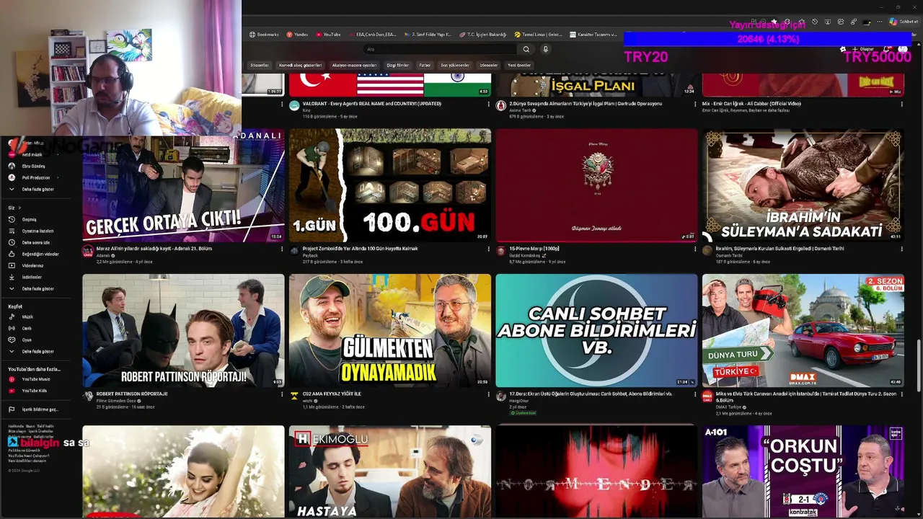Screen dimensions: 923x519
Task: Open Poll Production subscription in sidebar
Action: (x=36, y=177)
